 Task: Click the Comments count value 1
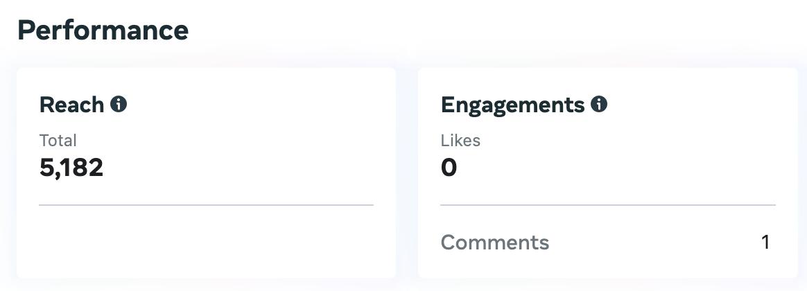coord(765,242)
